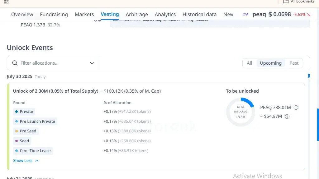Show Past unlock events
Viewport: 319px width, 179px height.
(x=294, y=63)
